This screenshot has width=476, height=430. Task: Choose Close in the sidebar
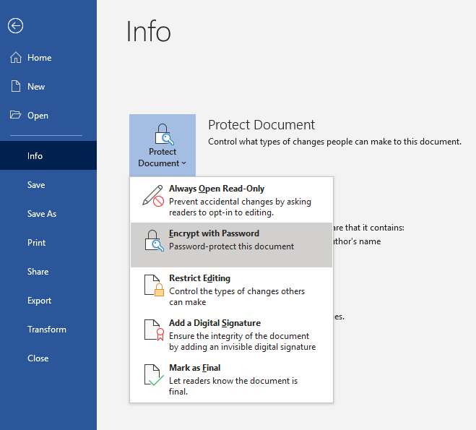pos(48,358)
